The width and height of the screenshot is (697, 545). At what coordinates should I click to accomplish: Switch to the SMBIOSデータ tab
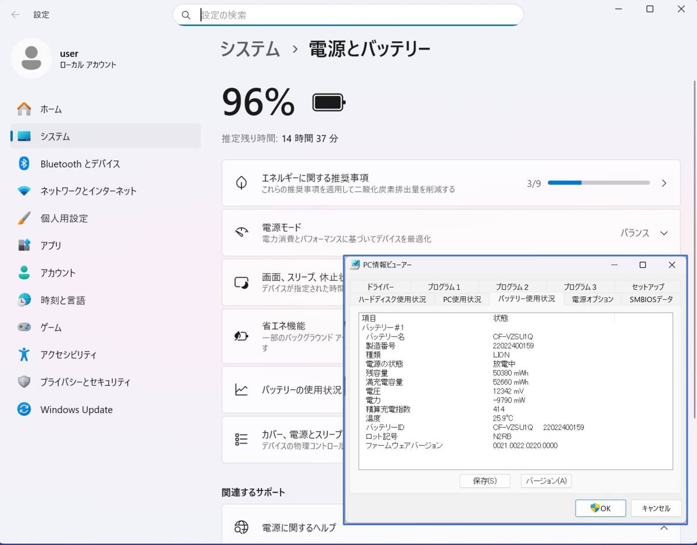[x=651, y=299]
